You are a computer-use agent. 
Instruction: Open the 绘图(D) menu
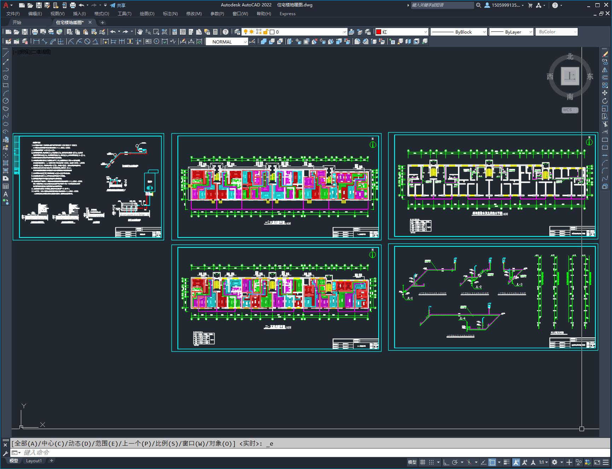coord(147,14)
